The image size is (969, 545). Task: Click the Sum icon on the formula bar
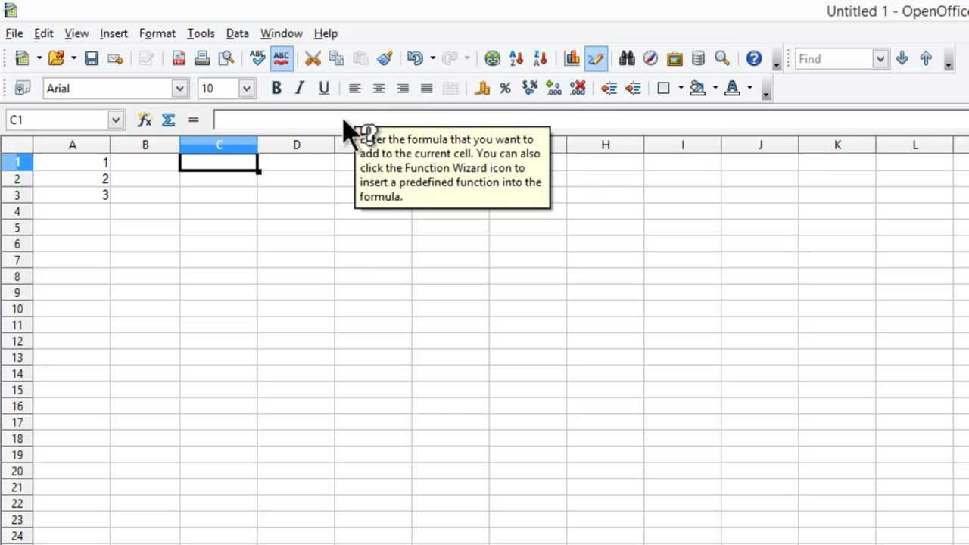[168, 120]
